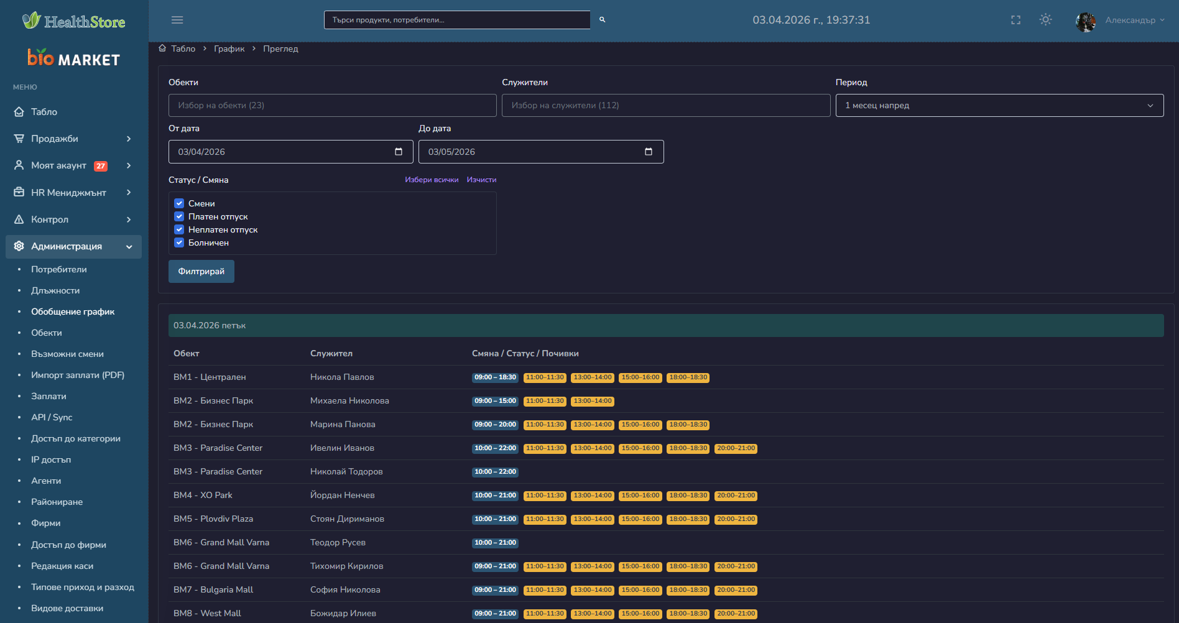Open the Избор на служители selector

click(666, 106)
